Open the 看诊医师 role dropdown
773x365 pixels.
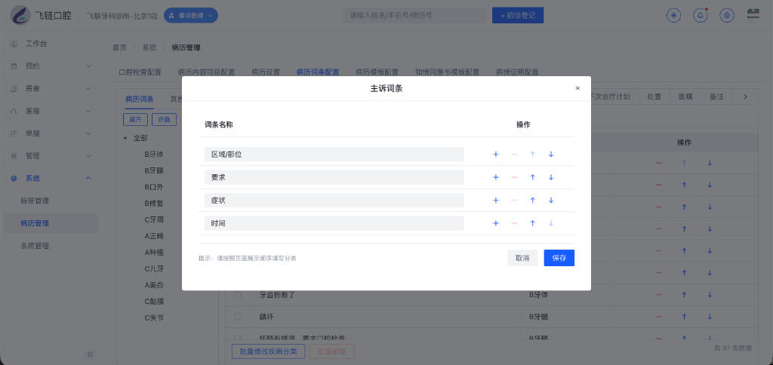[191, 15]
